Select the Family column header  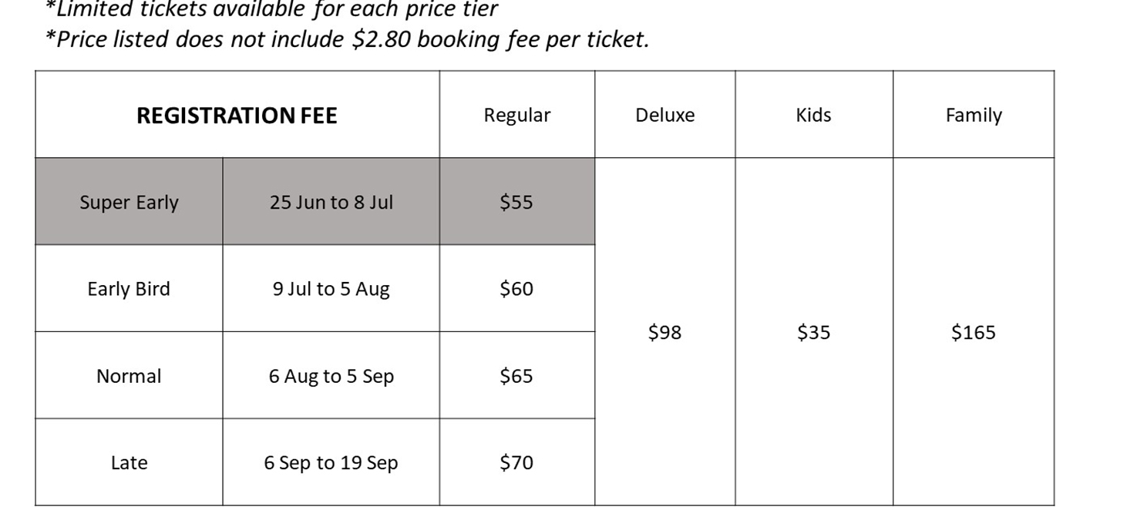[x=974, y=115]
